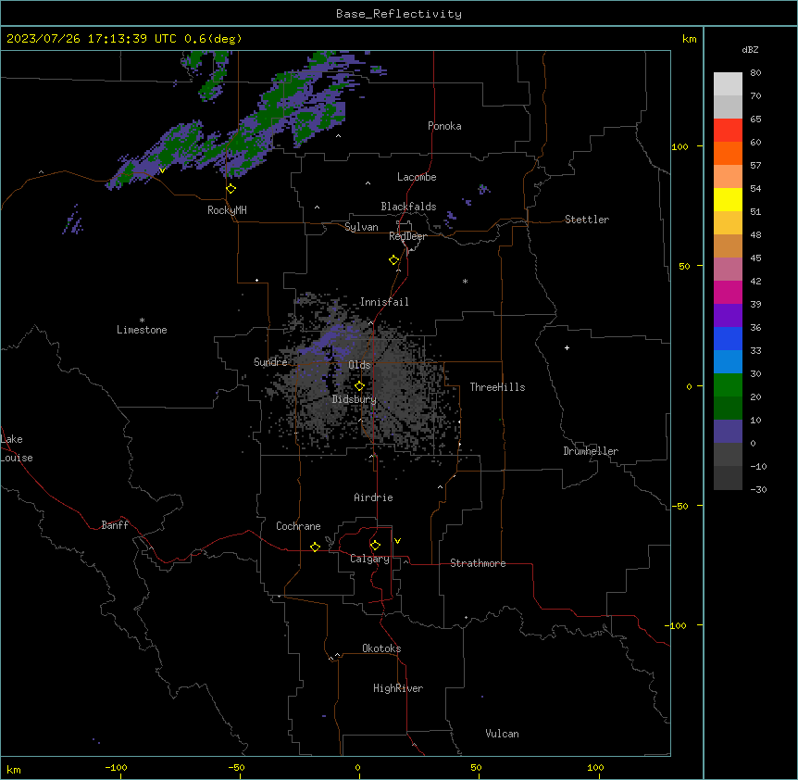This screenshot has width=798, height=780.
Task: Click the orange 60-57 dBZ legend band
Action: click(728, 153)
